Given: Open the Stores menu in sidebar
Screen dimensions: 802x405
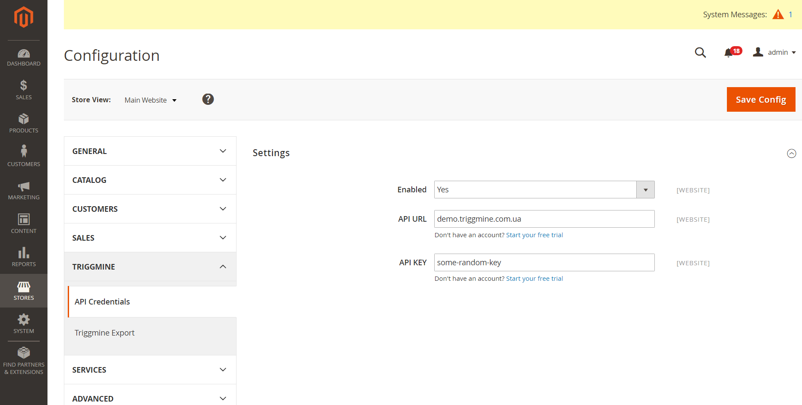Looking at the screenshot, I should click(24, 291).
